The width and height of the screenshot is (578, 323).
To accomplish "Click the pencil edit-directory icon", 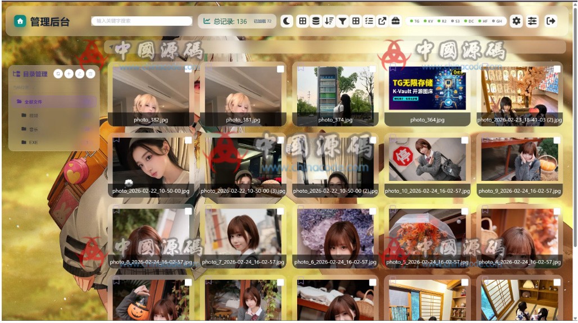I will point(80,74).
